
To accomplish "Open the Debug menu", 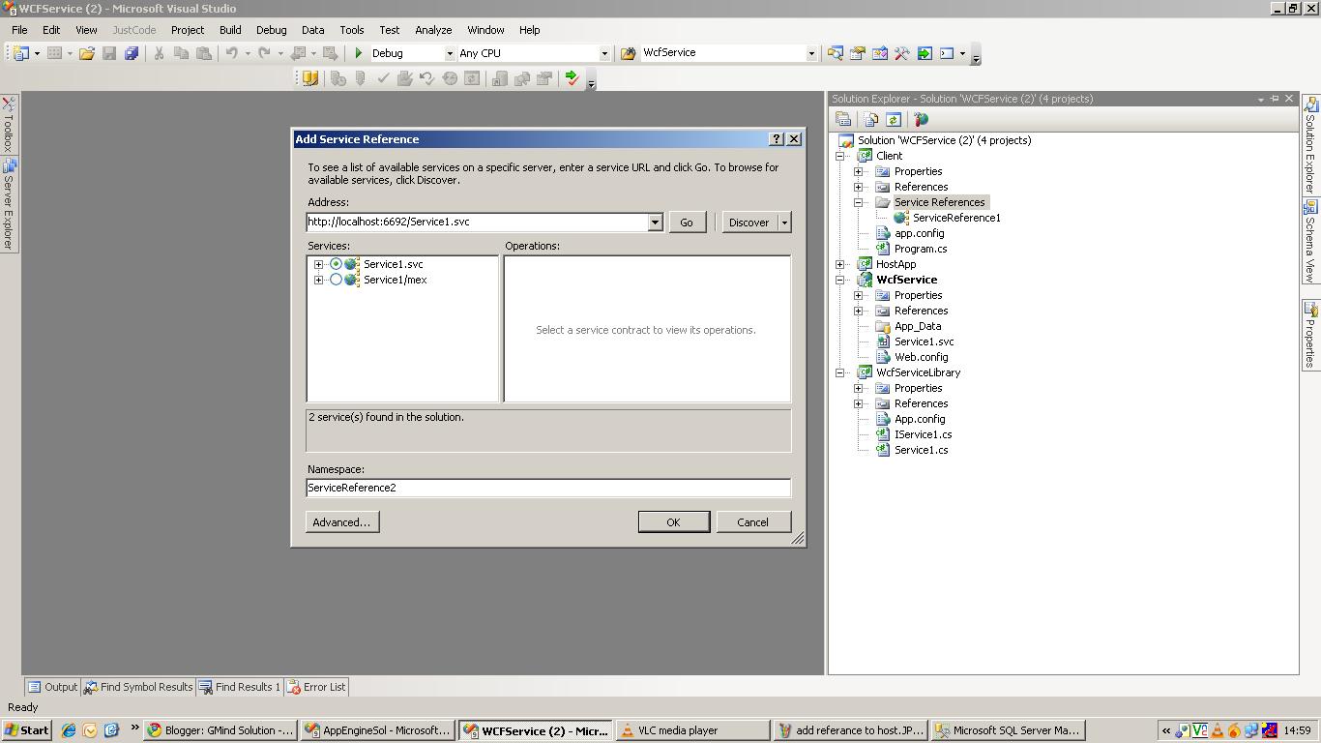I will pos(271,30).
